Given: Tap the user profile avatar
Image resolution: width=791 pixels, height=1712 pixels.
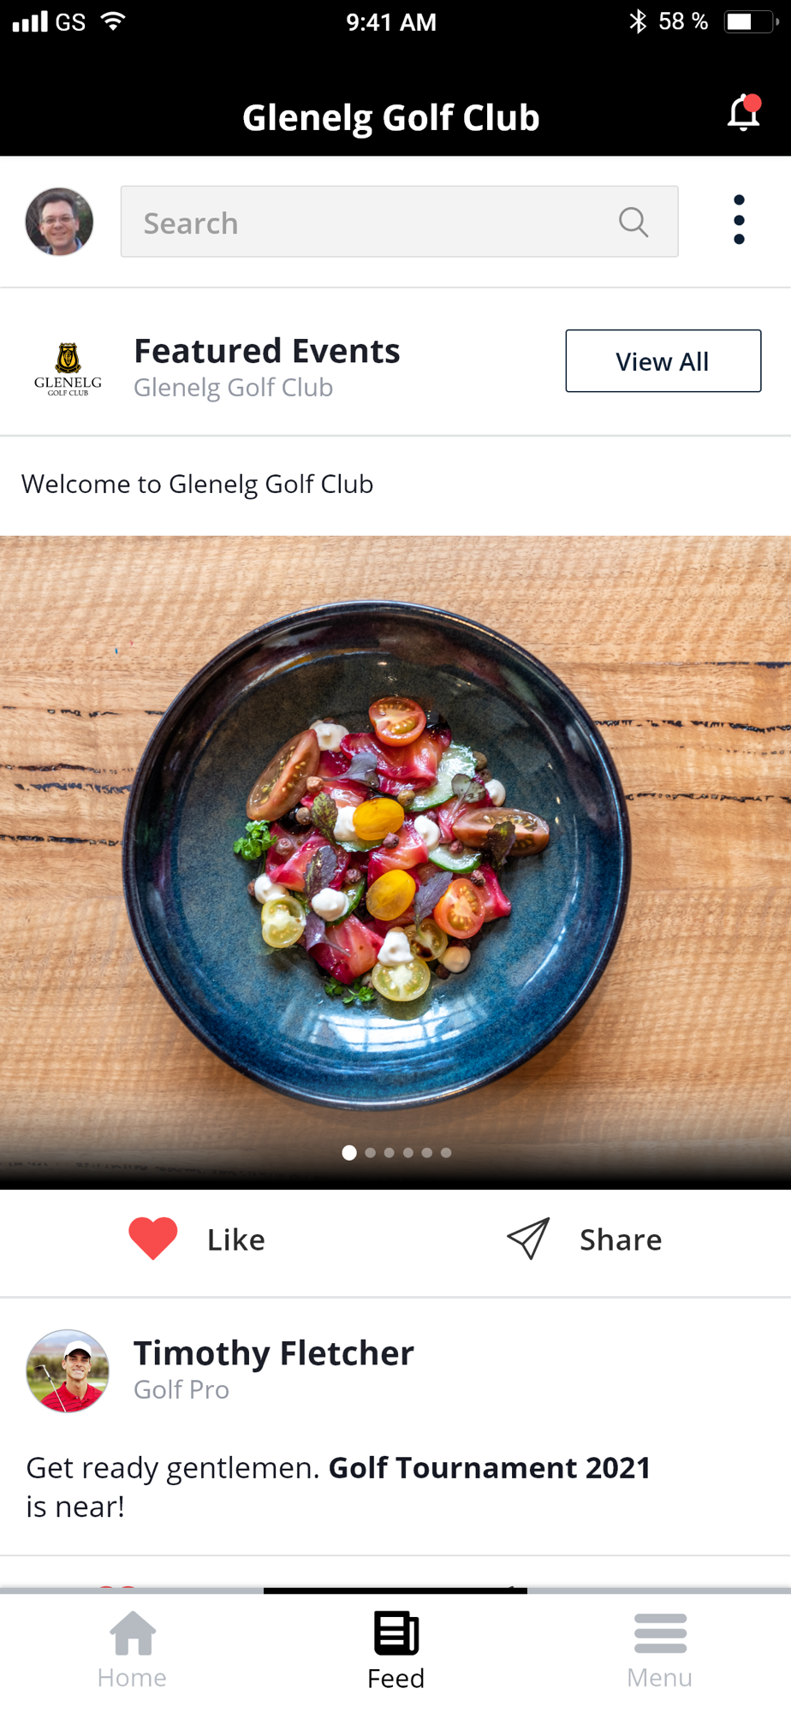Looking at the screenshot, I should point(59,222).
